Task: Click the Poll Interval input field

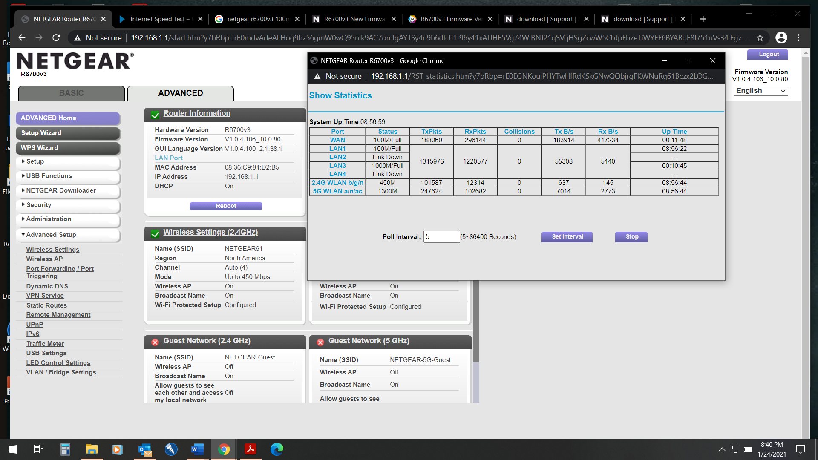Action: [x=441, y=236]
